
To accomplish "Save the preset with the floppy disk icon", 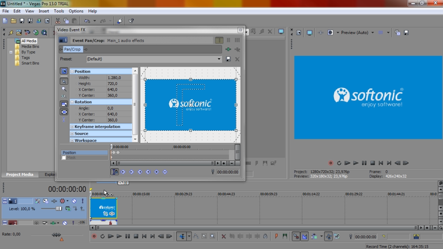I will pyautogui.click(x=228, y=59).
